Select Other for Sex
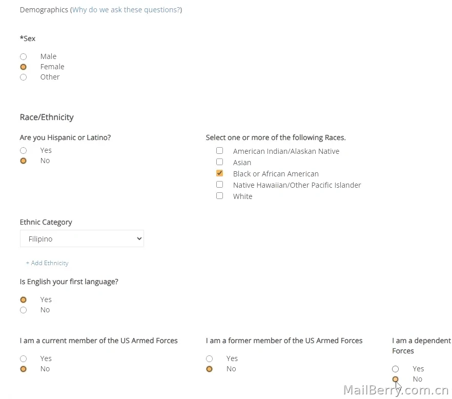Screen dimensions: 452x399 [24, 77]
